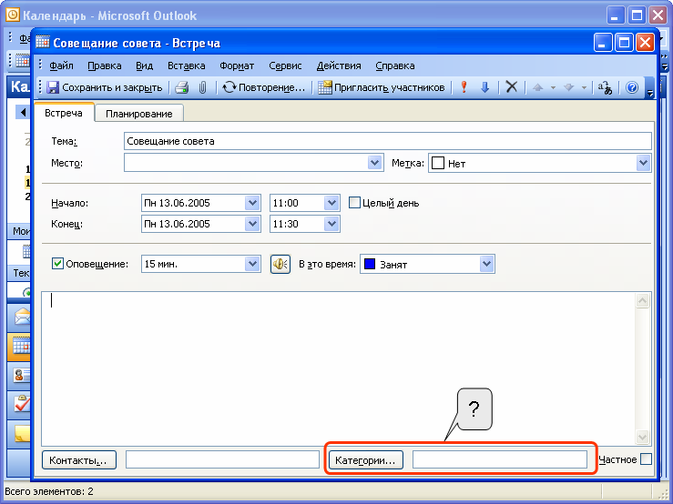Open Recurrence settings (Повторение)
673x504 pixels.
pos(263,87)
